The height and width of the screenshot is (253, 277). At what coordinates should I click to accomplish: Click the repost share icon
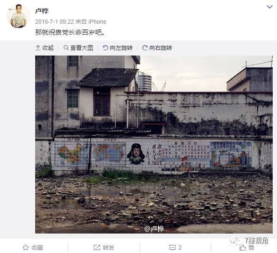coord(97,247)
